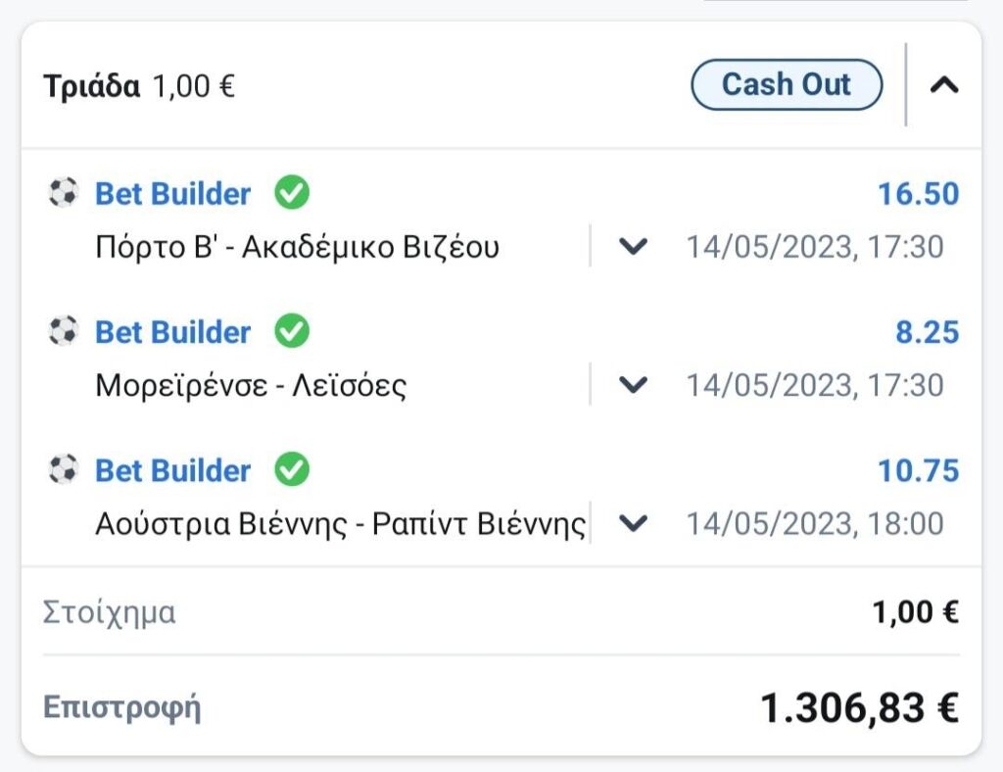Open second Bet Builder link for Μορεϊρένσε
Screen dimensions: 1003x772
(x=172, y=332)
